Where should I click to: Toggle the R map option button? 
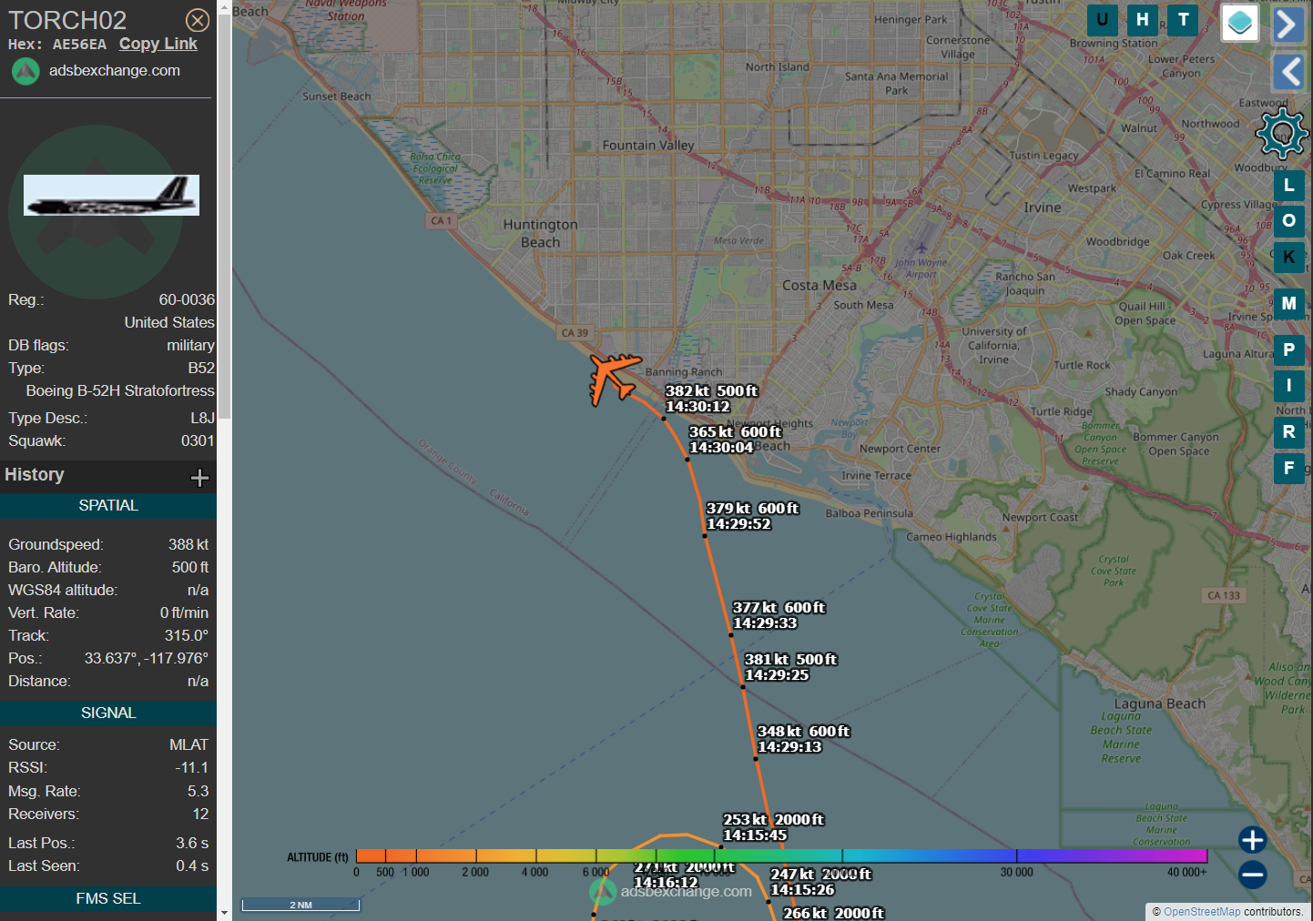point(1288,432)
